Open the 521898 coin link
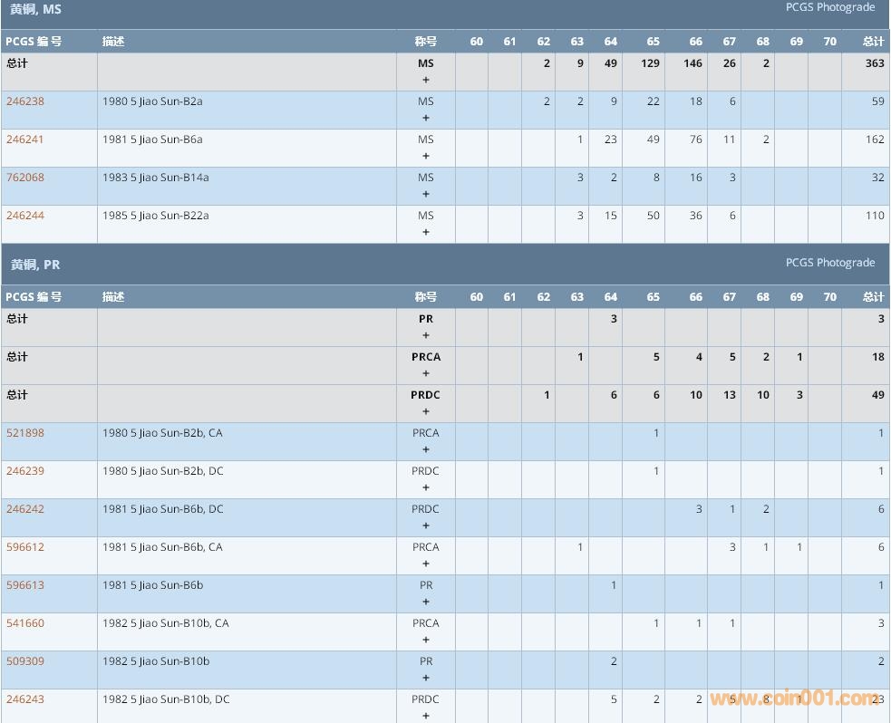Image resolution: width=891 pixels, height=723 pixels. point(24,433)
